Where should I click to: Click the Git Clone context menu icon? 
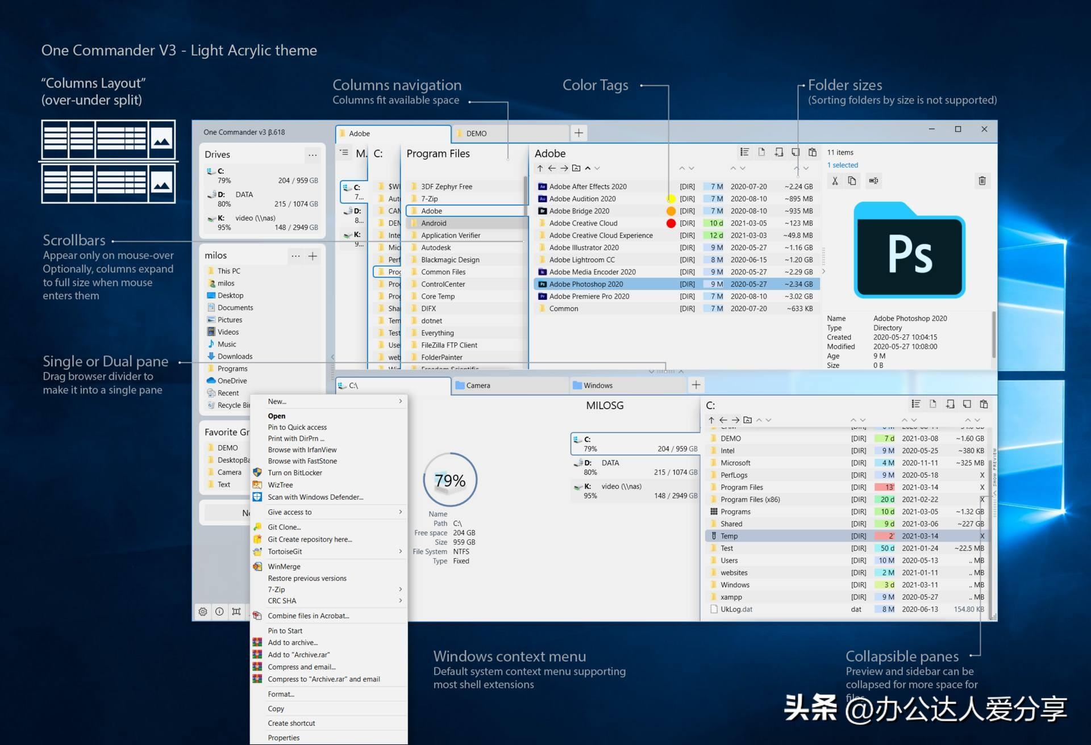[259, 528]
